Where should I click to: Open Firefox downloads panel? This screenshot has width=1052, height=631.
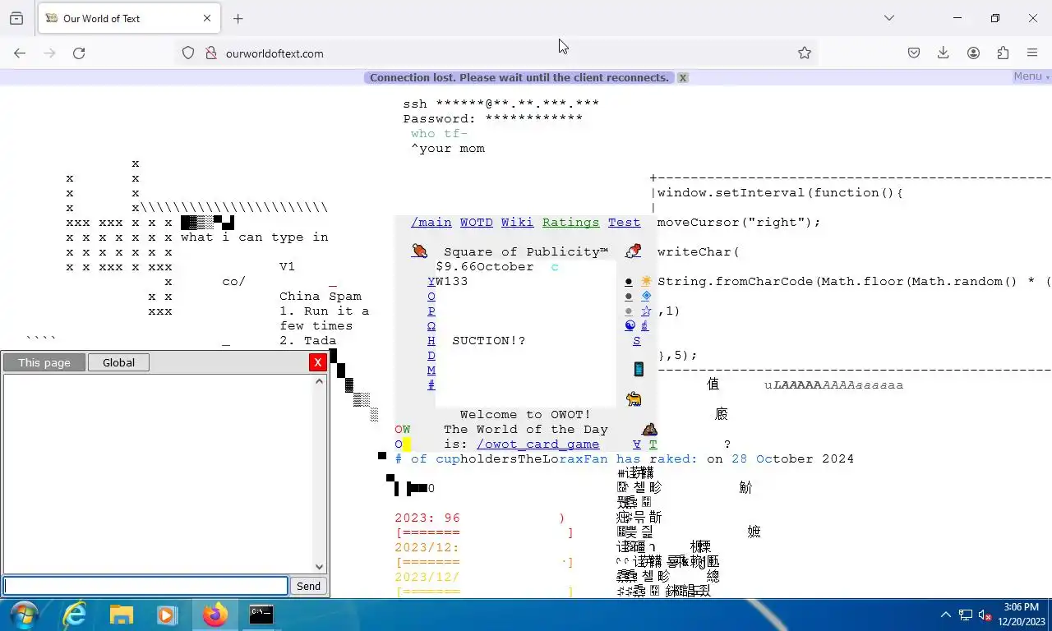click(944, 53)
